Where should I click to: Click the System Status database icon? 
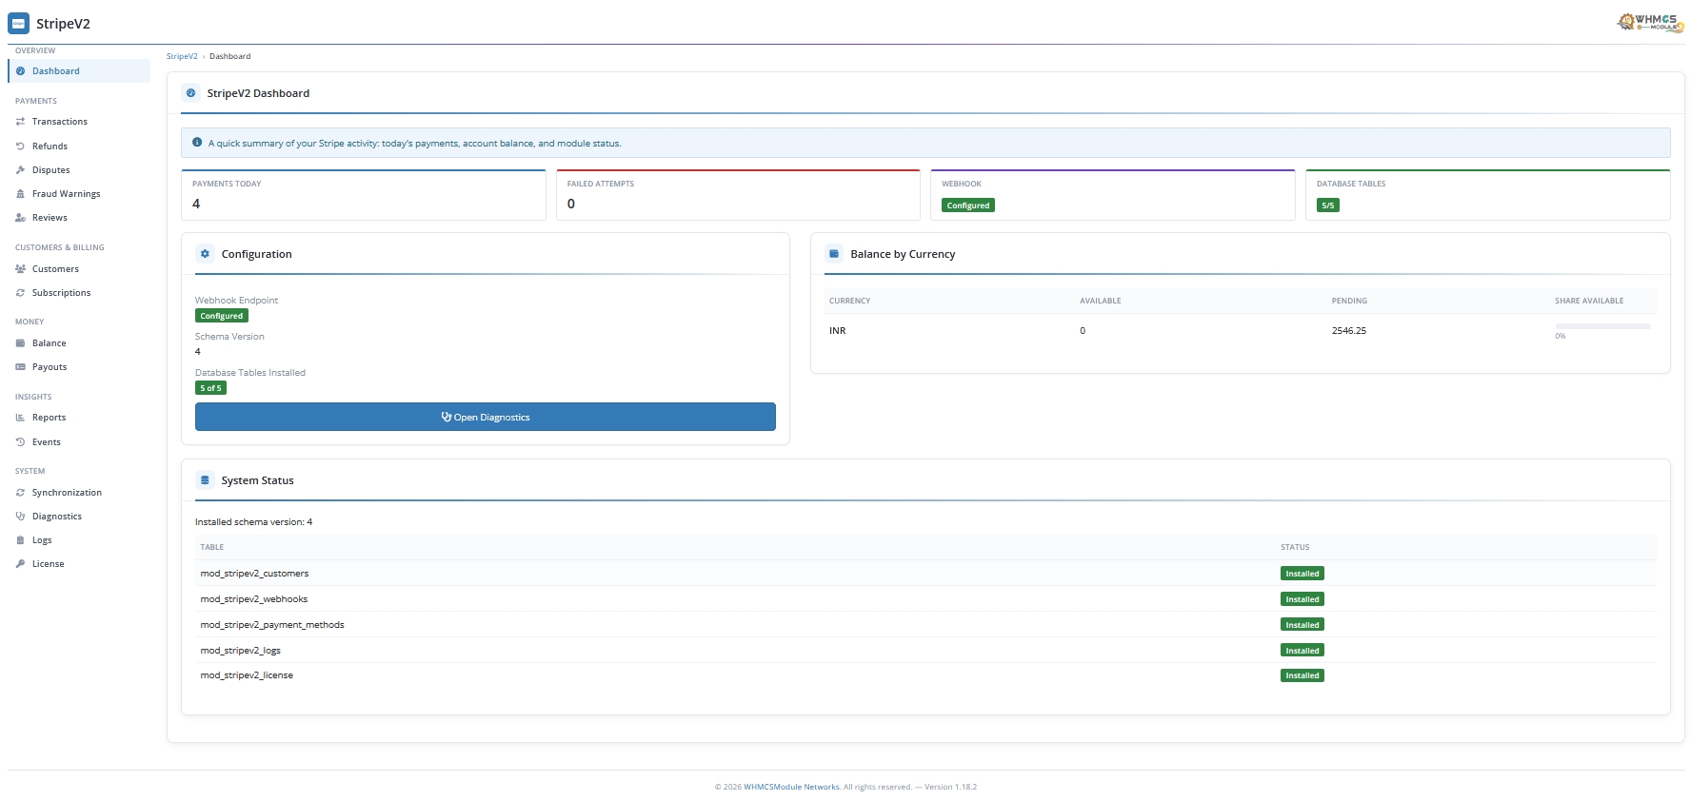click(205, 480)
